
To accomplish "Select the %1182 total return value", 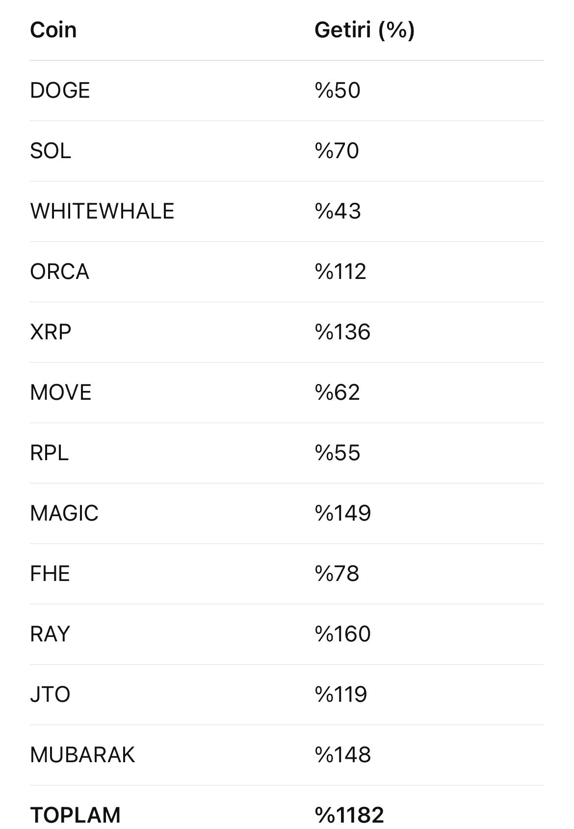I will (x=349, y=815).
